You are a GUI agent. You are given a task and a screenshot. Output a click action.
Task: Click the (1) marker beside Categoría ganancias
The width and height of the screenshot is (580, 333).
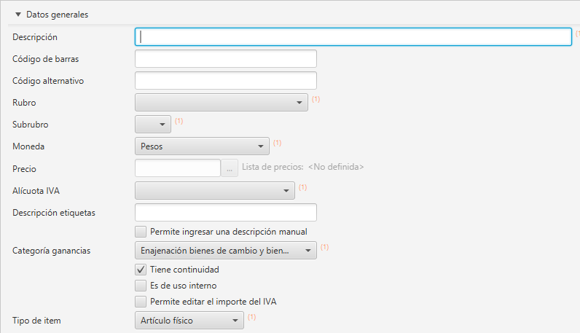pos(325,247)
